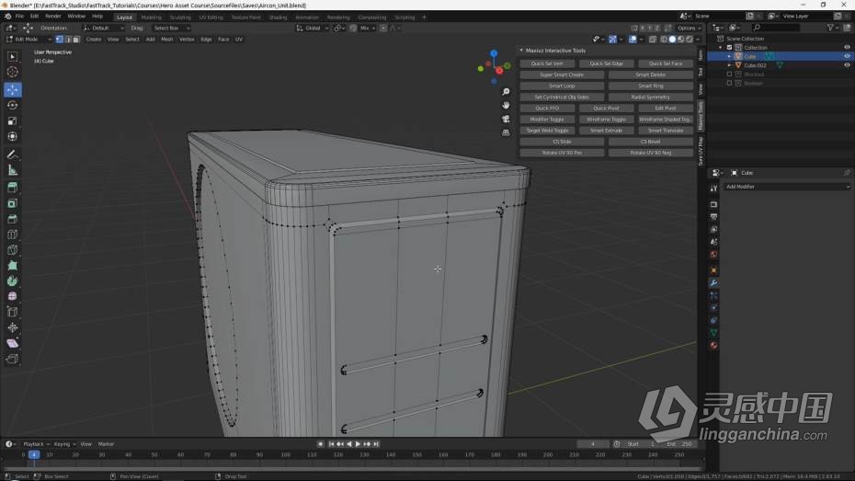Activate the Rotate tool
Image resolution: width=855 pixels, height=481 pixels.
[x=13, y=105]
